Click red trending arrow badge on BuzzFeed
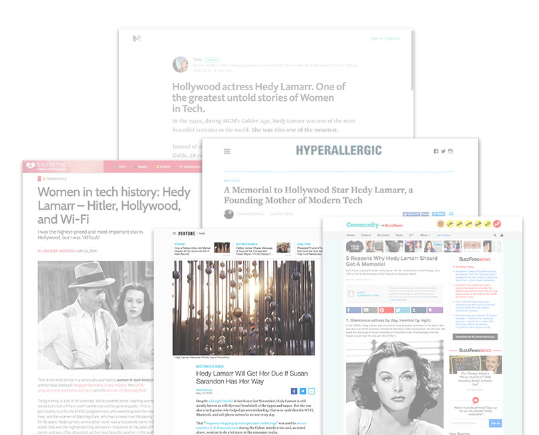Viewport: 539px width, 435px height. pos(497,224)
